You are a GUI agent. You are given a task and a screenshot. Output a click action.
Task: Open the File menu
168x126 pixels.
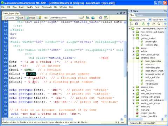click(x=3, y=7)
